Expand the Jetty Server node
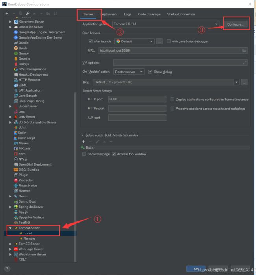This screenshot has height=275, width=256. [x=11, y=117]
